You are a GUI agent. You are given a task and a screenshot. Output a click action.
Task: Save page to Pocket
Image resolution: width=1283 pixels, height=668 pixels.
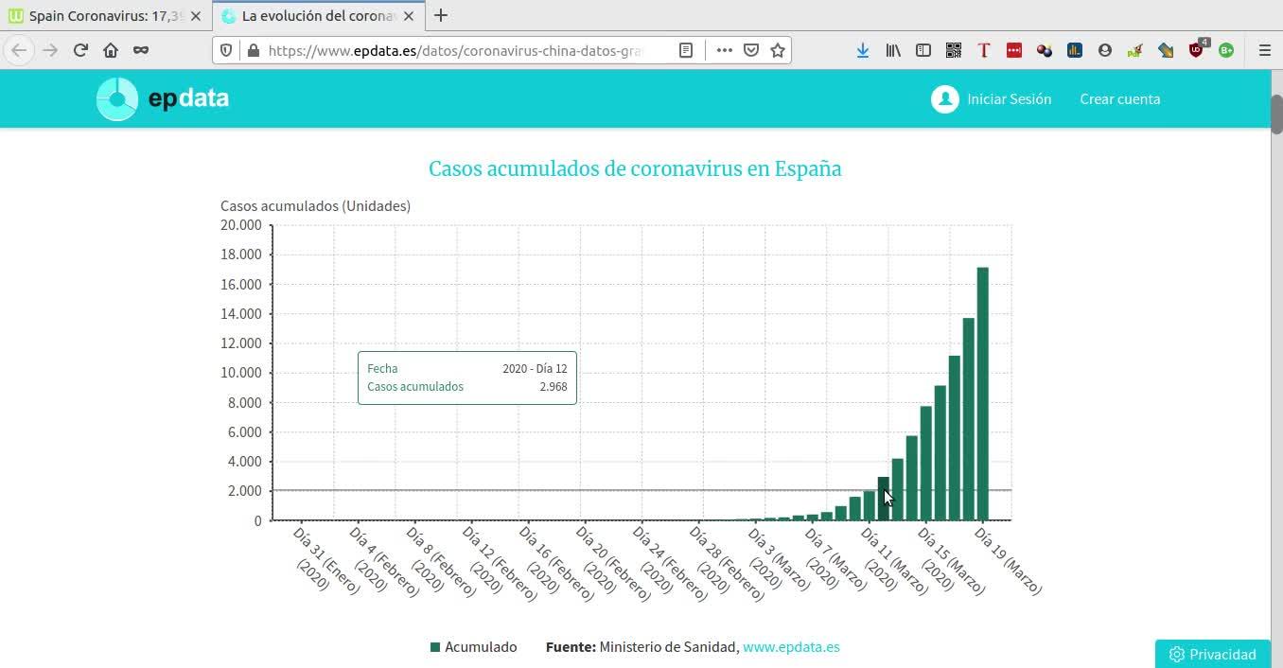[751, 50]
